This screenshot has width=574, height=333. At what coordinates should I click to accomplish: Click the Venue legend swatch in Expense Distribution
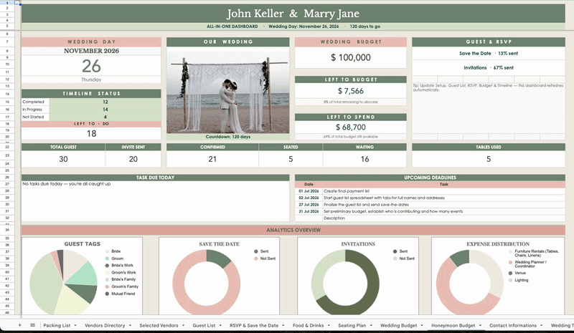coord(510,273)
